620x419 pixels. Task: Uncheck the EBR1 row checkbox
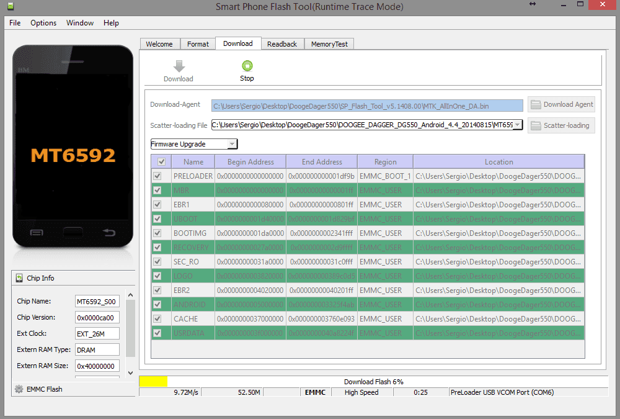tap(157, 204)
